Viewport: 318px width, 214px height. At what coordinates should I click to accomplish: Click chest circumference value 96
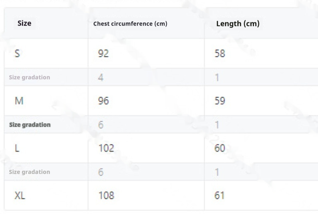103,101
